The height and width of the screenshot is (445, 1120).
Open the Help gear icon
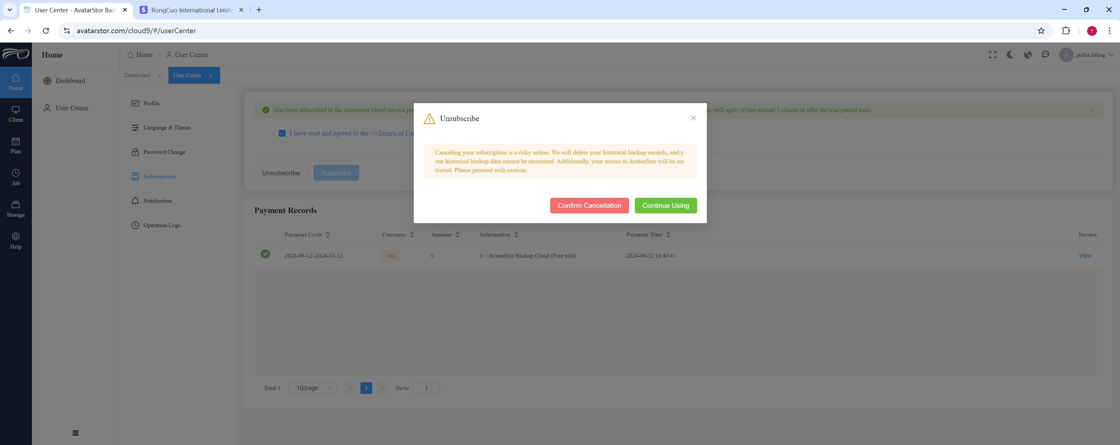click(x=16, y=236)
